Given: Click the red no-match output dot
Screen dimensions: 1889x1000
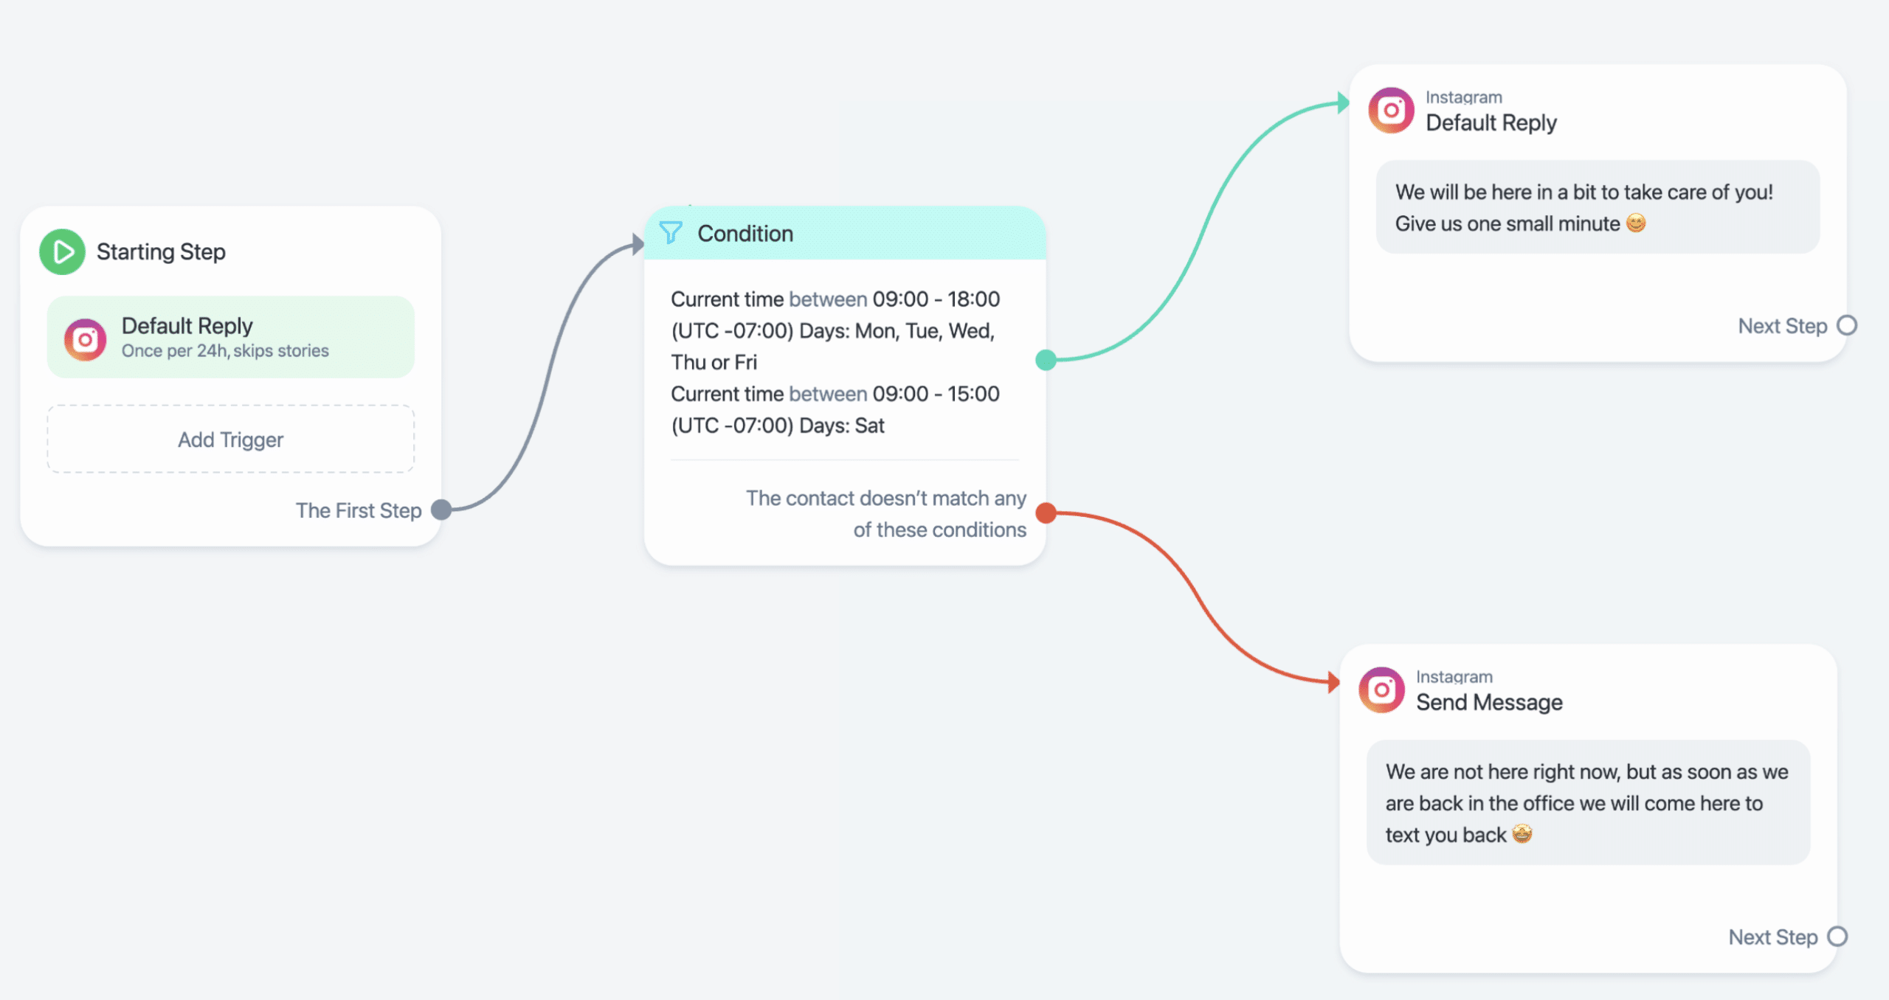Looking at the screenshot, I should (x=1046, y=513).
